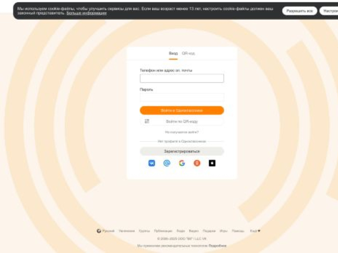The image size is (338, 253).
Task: Open the 'Подробнее' link in the footer
Action: (217, 246)
